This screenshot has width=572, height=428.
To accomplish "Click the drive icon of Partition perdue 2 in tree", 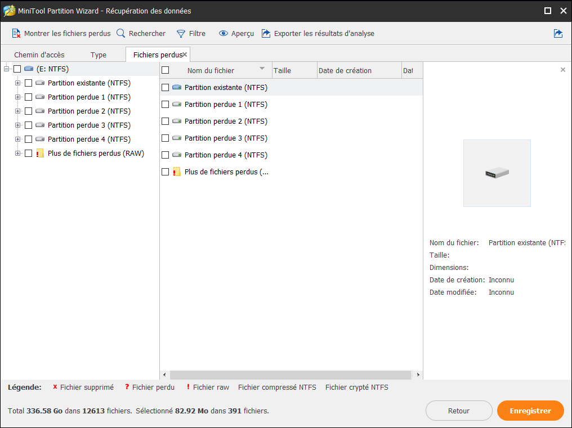I will pos(40,111).
